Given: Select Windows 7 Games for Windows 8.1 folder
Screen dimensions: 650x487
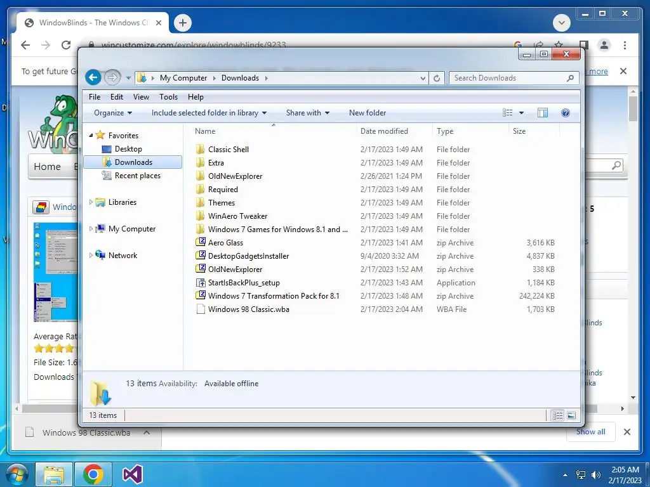Looking at the screenshot, I should coord(277,229).
